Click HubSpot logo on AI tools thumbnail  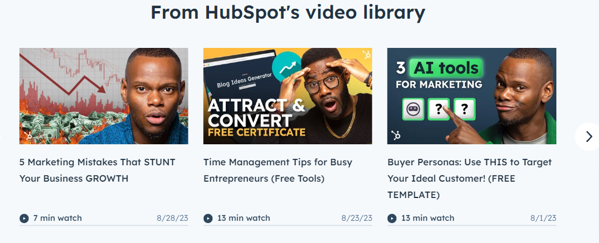pyautogui.click(x=396, y=135)
